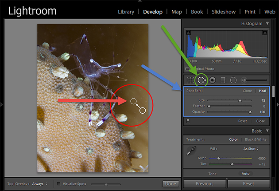Enable the Visualize Spots checkbox
Image resolution: width=279 pixels, height=191 pixels.
(58, 183)
